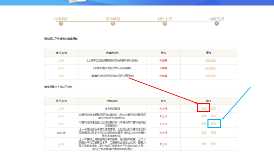Viewport: 274px width, 152px height.
Task: Click the step 1 circle for 办理须知
Action: point(61,23)
